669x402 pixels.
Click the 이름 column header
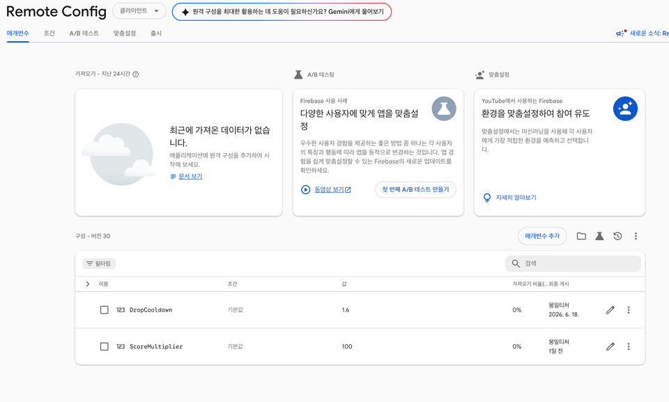pos(103,284)
